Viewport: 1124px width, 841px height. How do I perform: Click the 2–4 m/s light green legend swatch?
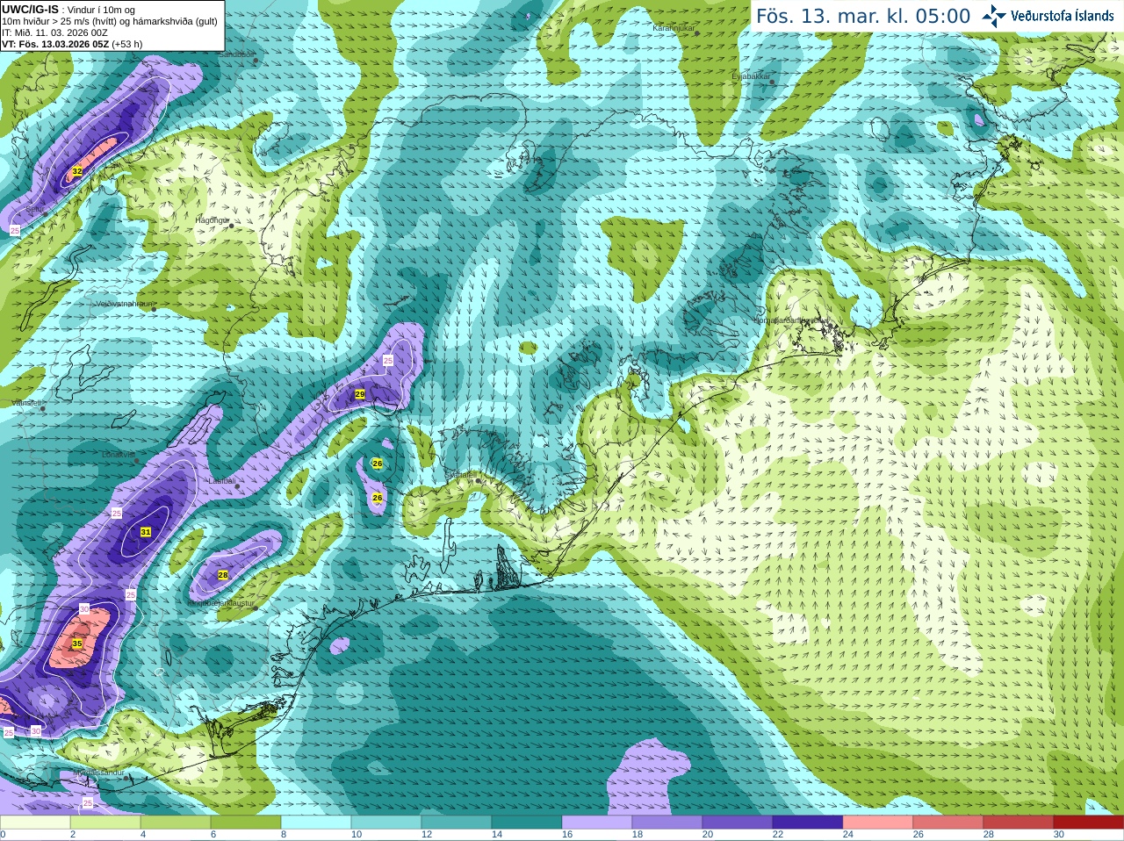(x=105, y=823)
